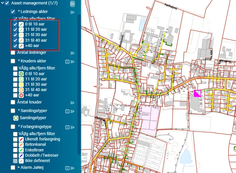Collapse the Asset management group chevron

[x=2, y=3]
